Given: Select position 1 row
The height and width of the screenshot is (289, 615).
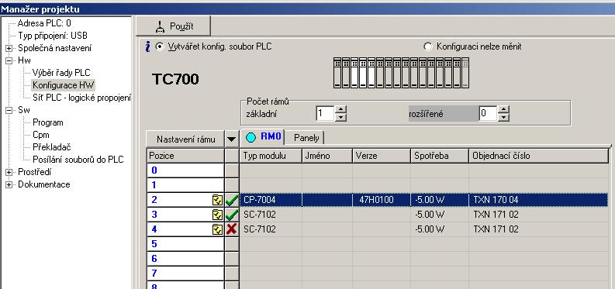Looking at the screenshot, I should click(185, 185).
